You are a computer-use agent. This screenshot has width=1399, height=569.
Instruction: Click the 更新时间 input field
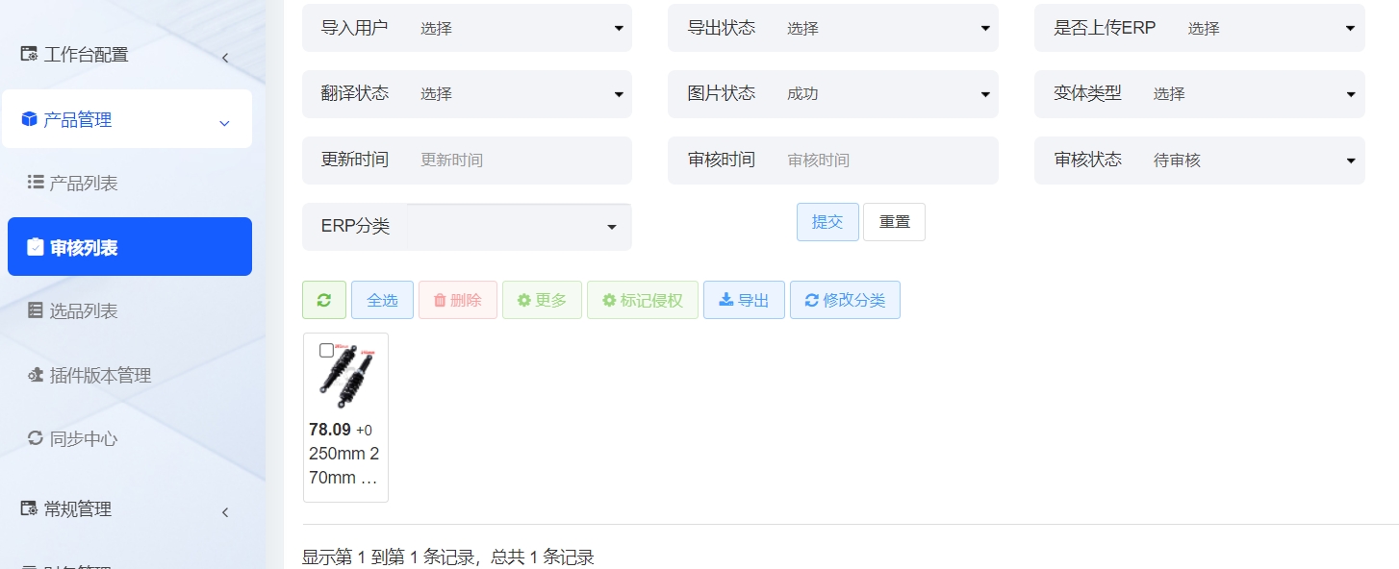520,161
